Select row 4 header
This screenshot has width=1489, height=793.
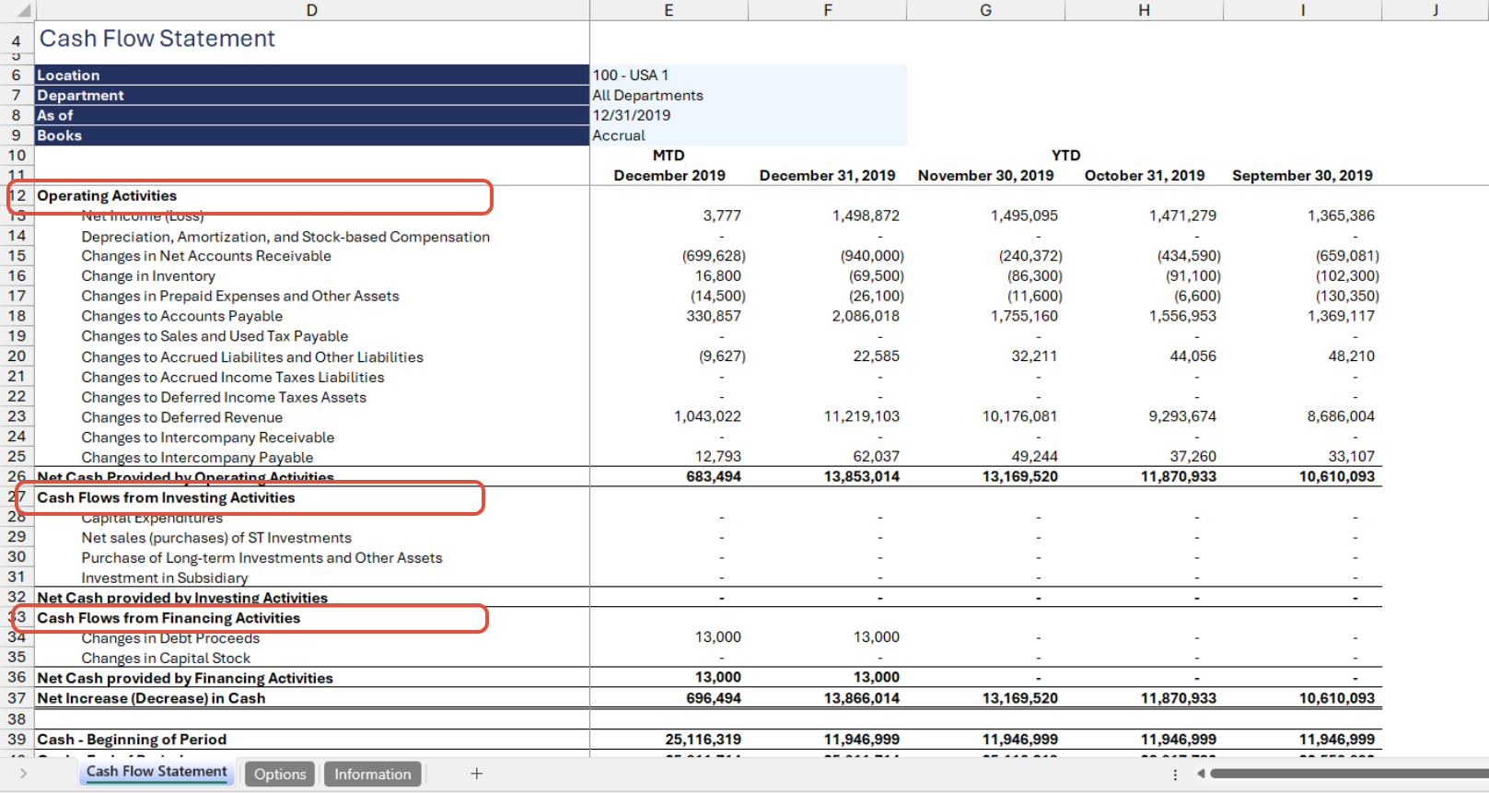pyautogui.click(x=17, y=41)
